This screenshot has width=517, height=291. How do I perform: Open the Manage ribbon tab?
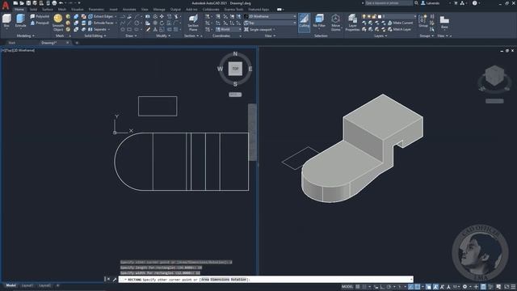159,10
